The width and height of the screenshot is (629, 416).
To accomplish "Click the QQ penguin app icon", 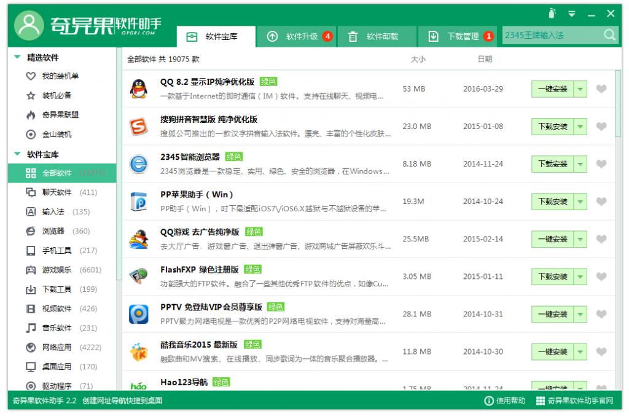I will [138, 89].
